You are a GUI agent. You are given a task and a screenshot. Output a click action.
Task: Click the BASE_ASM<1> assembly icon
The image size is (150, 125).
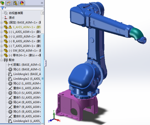point(6,22)
